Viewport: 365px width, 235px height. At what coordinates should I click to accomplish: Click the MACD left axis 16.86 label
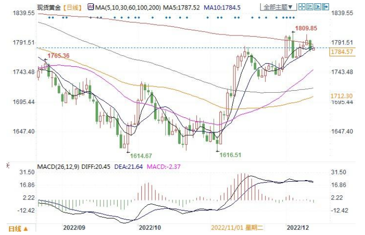[x=27, y=185]
